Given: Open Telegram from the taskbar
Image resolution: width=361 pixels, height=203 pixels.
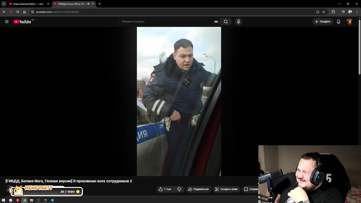Looking at the screenshot, I should (x=52, y=200).
